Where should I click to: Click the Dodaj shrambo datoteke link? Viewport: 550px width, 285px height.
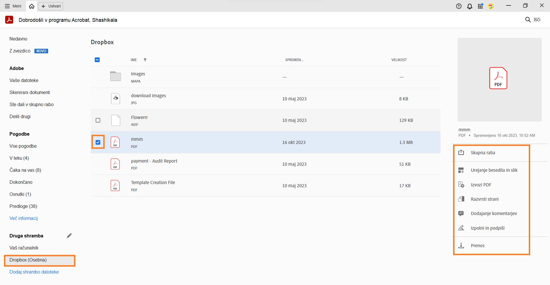click(34, 272)
